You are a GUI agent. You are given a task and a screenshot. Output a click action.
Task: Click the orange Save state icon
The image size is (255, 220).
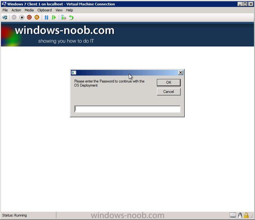(37, 17)
